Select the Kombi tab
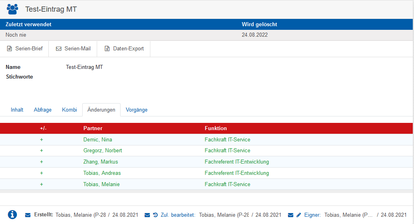This screenshot has width=414, height=224. (x=69, y=110)
